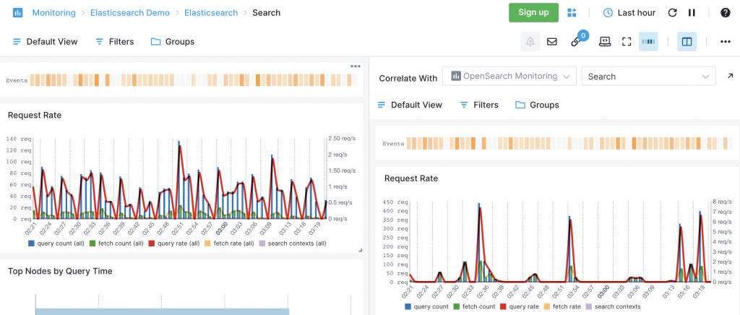The width and height of the screenshot is (740, 315).
Task: Click the left Request Rate chart title
Action: tap(35, 115)
